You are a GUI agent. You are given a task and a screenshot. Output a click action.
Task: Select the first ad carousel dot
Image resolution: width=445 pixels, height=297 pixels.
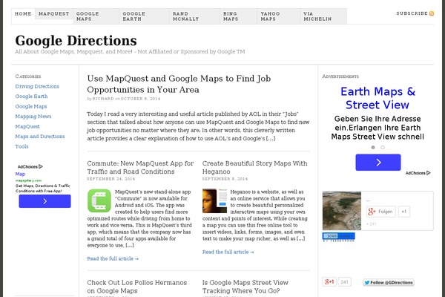(x=374, y=147)
